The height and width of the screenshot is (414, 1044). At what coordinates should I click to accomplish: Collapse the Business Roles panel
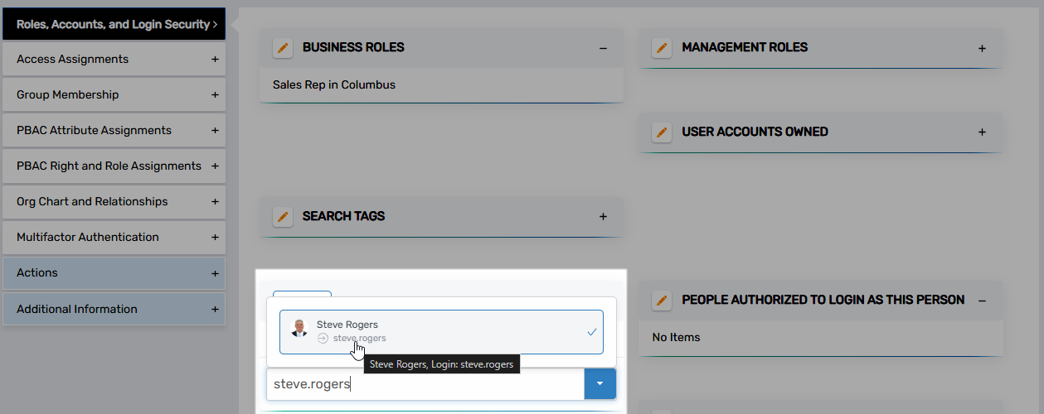(x=603, y=48)
